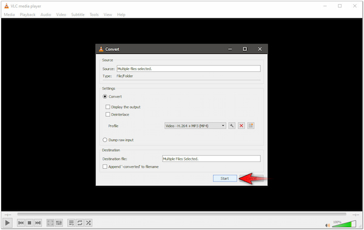Viewport: 364px width, 230px height.
Task: Select the Convert radio button
Action: coord(105,97)
